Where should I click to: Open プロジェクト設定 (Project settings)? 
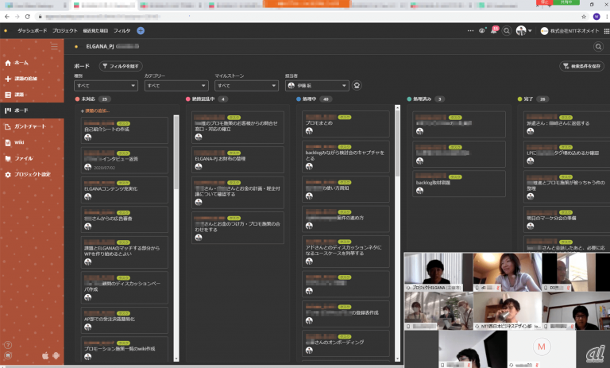click(33, 174)
